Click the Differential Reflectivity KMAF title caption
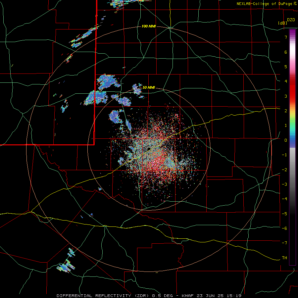This screenshot has height=298, width=298. (x=149, y=296)
